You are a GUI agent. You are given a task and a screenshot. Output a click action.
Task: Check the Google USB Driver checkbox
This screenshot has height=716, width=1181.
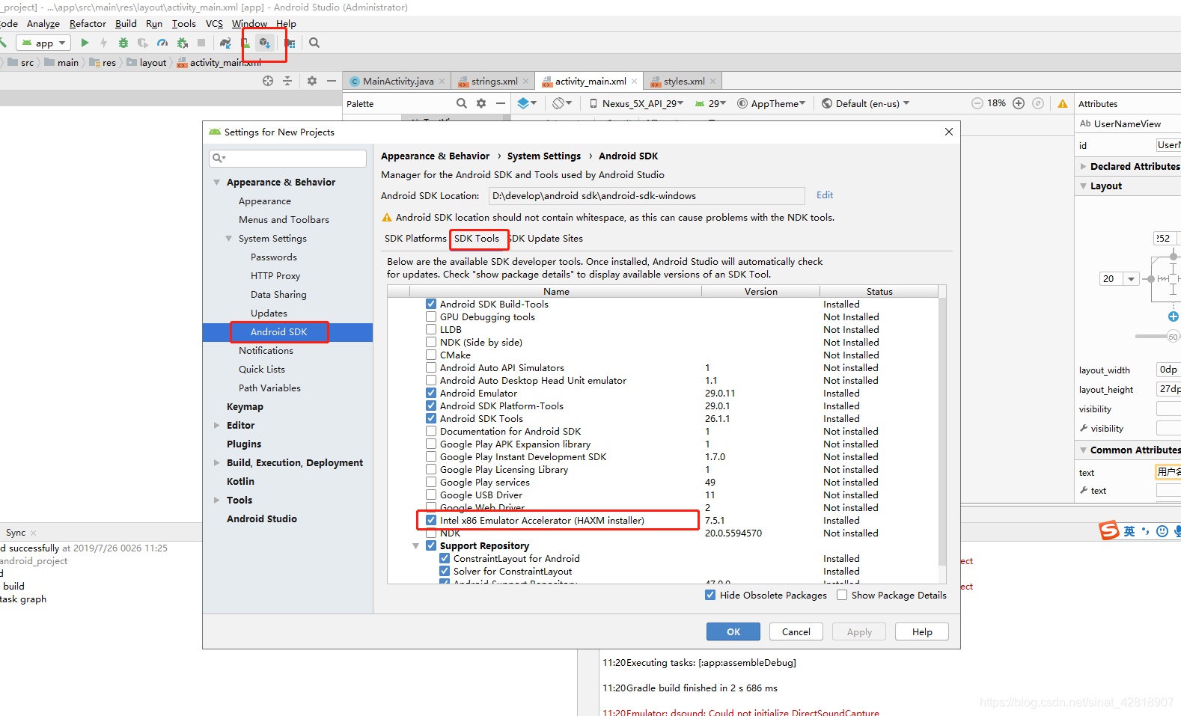(x=431, y=495)
